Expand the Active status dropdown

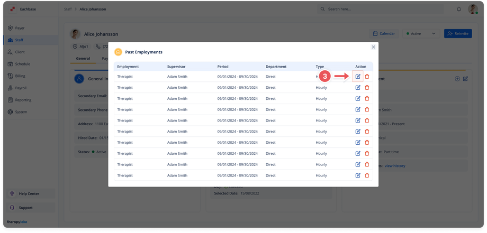pyautogui.click(x=421, y=33)
